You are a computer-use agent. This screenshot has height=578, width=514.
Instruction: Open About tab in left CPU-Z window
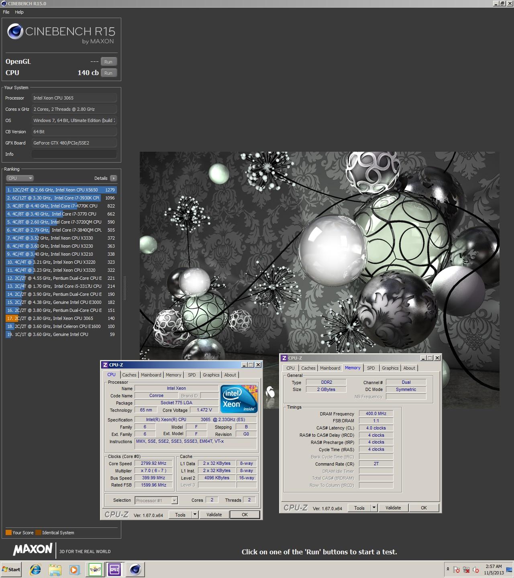point(230,375)
